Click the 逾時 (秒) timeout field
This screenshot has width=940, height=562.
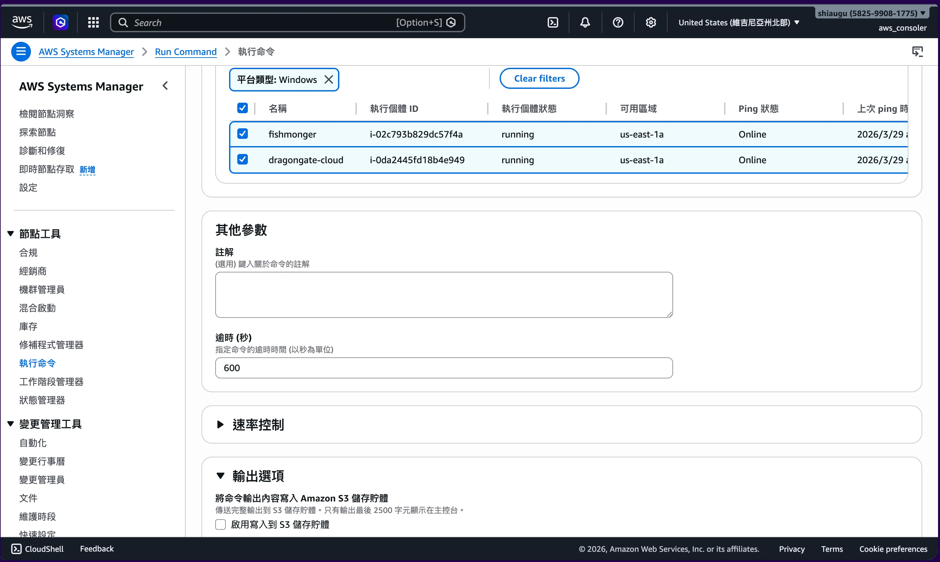[x=444, y=368]
